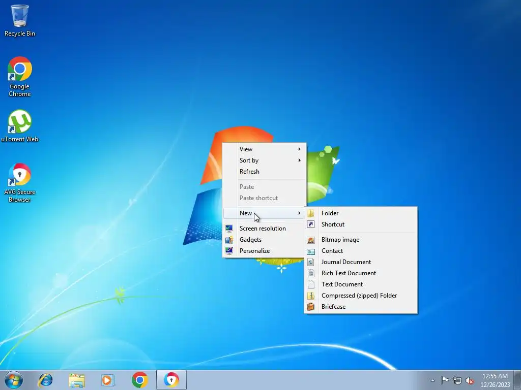
Task: Click the arrow beside Sort by
Action: tap(299, 160)
